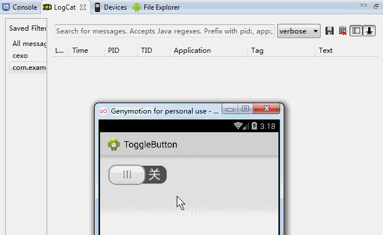The height and width of the screenshot is (235, 383).
Task: Select the All messages filter
Action: click(29, 44)
